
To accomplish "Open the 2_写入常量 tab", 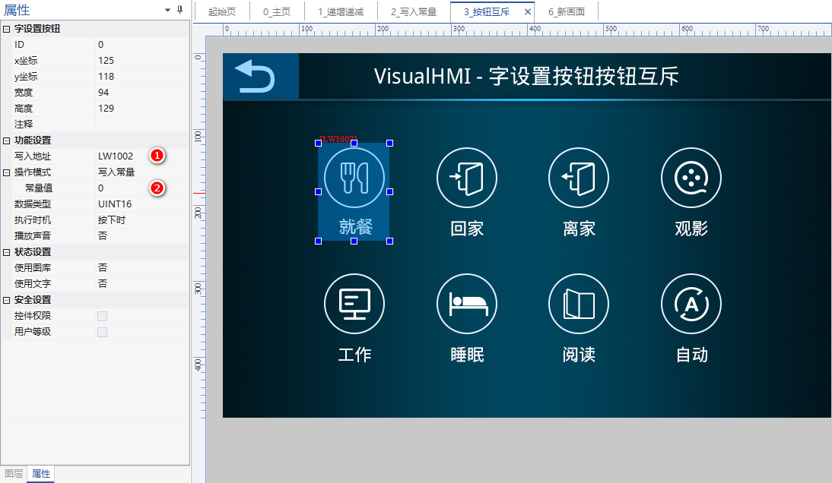I will [414, 11].
